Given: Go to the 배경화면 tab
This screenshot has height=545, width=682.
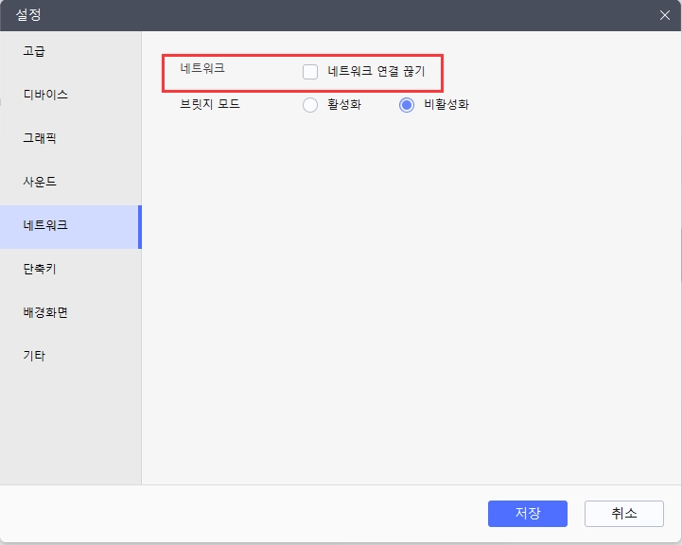Looking at the screenshot, I should [x=70, y=312].
